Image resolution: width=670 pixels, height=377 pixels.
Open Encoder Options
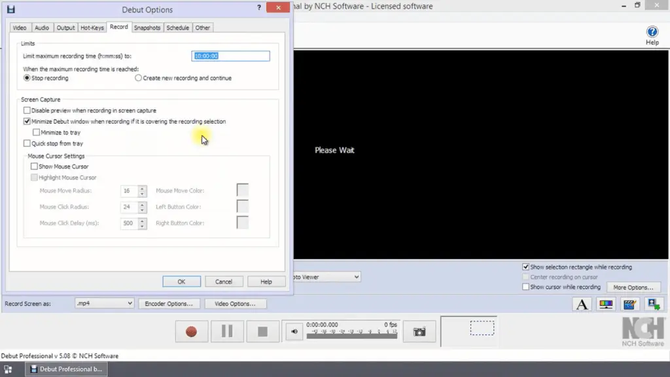pyautogui.click(x=169, y=304)
